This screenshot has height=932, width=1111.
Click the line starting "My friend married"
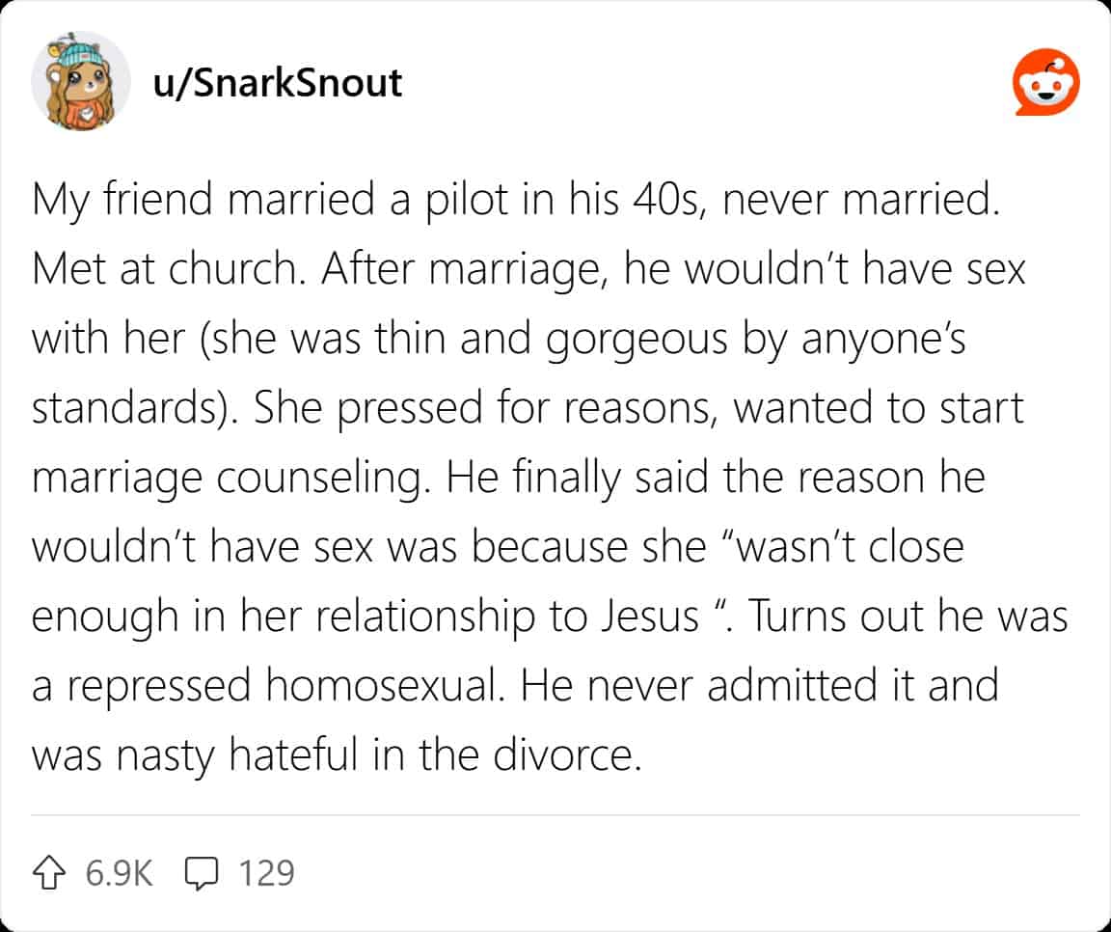511,203
